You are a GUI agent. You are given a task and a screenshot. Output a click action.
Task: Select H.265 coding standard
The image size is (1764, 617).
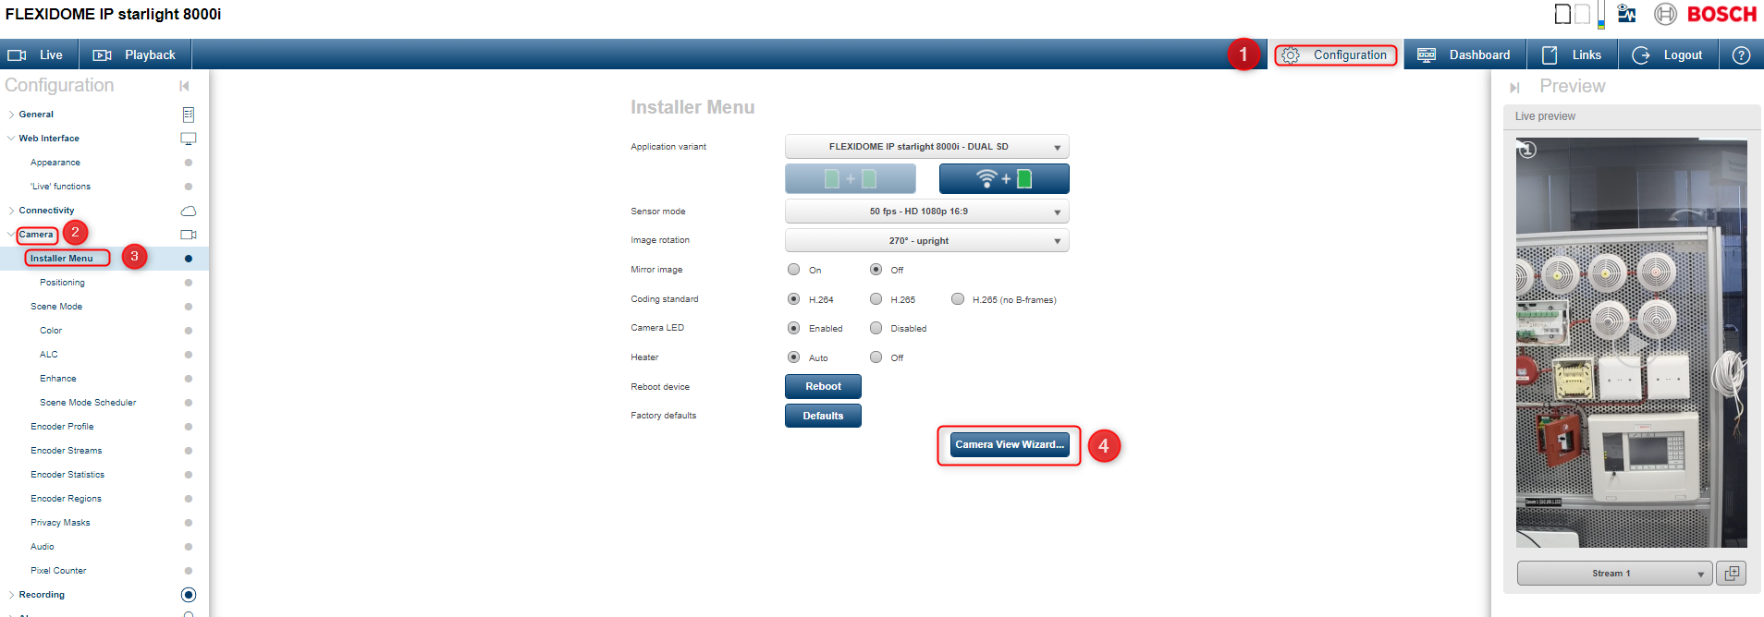pos(876,299)
